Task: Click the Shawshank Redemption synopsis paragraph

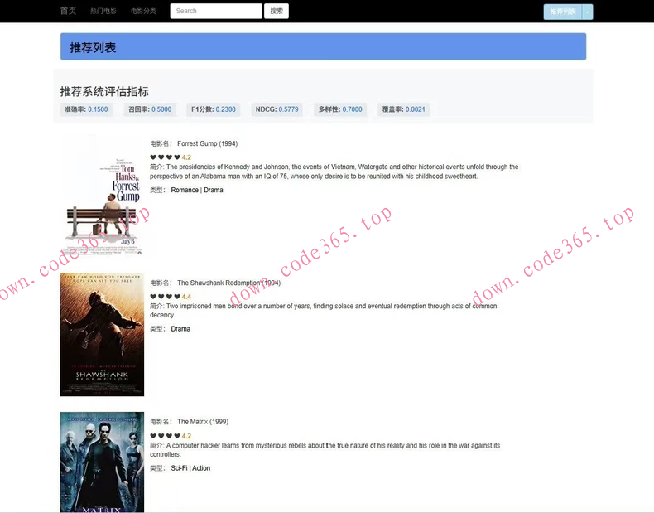Action: (323, 311)
